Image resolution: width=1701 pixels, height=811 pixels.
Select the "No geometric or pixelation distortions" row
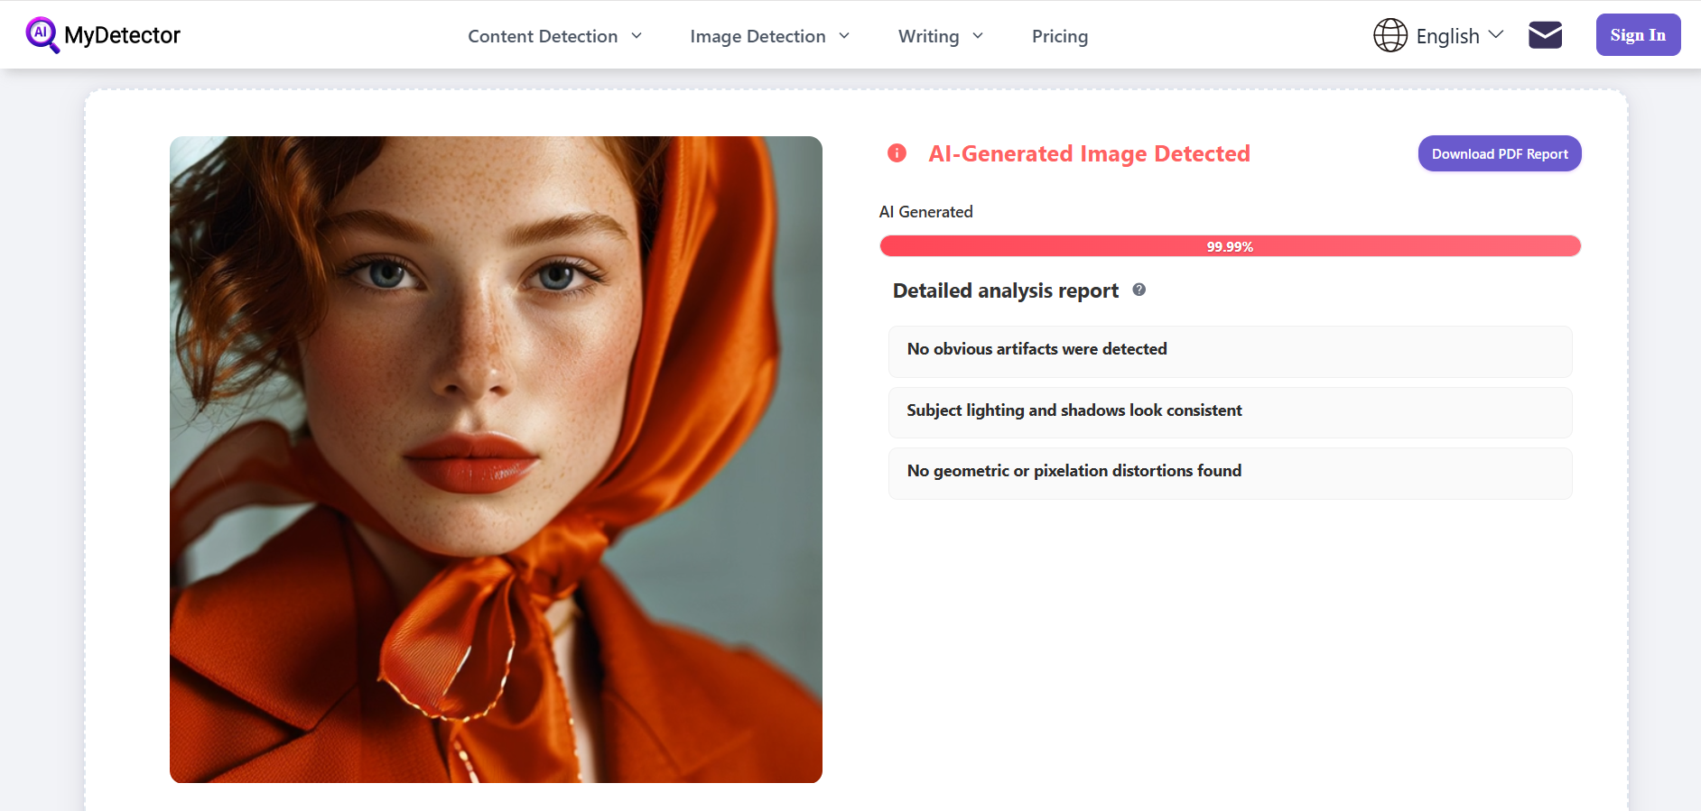tap(1230, 472)
